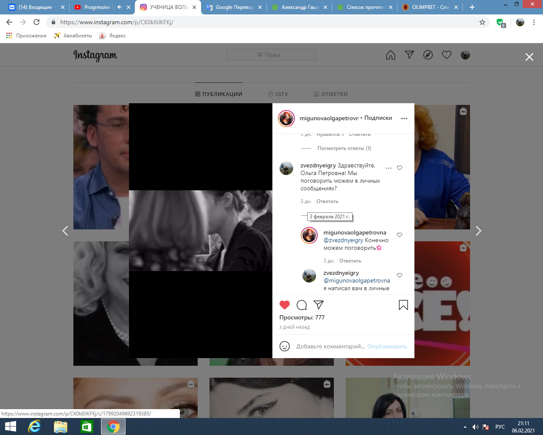
Task: Open Direct messages paper plane in header
Action: [x=409, y=55]
